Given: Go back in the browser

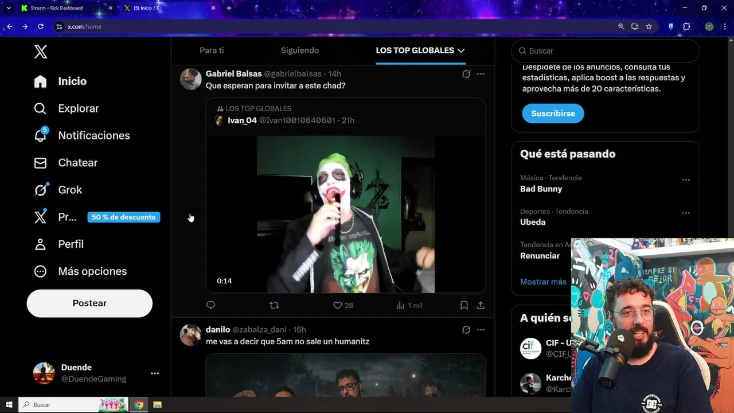Looking at the screenshot, I should pyautogui.click(x=9, y=26).
